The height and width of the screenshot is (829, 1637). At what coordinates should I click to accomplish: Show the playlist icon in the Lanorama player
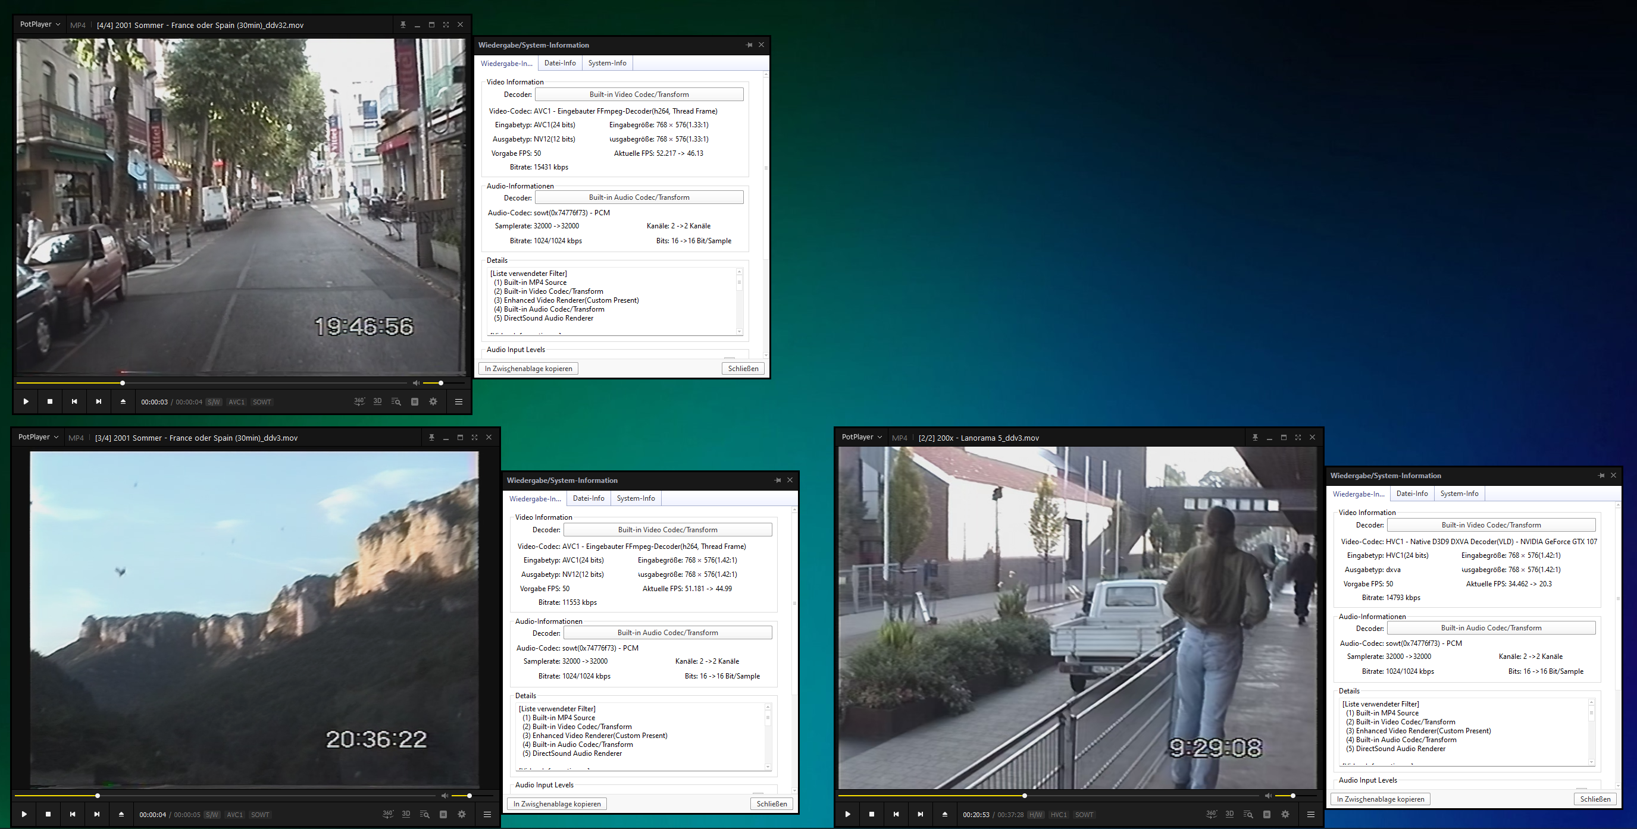click(x=1266, y=814)
